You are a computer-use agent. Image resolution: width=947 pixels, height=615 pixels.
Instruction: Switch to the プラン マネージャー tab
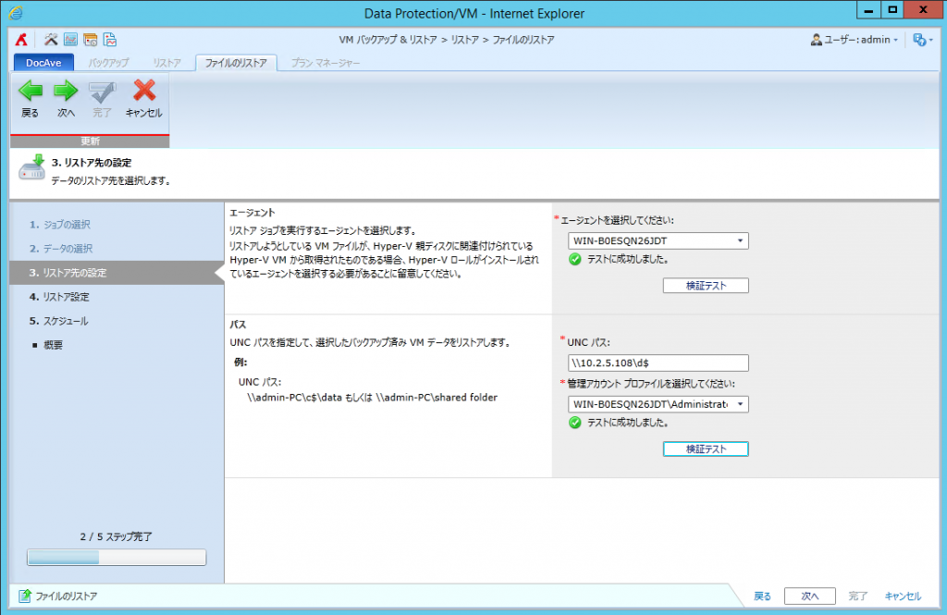coord(326,63)
